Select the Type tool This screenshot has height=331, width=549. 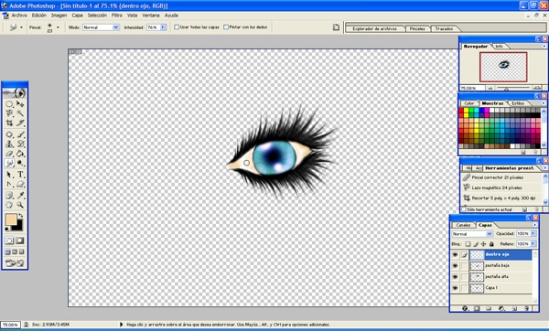coord(20,175)
